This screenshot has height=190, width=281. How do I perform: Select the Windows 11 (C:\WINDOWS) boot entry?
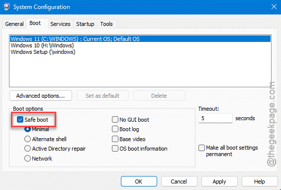[140, 39]
